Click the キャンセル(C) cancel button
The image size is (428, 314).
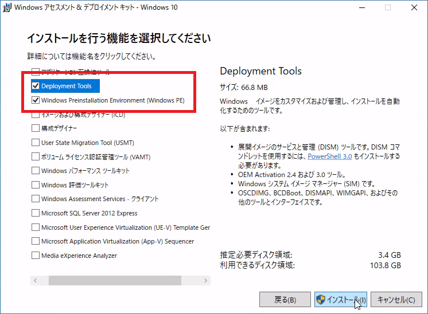coord(396,300)
